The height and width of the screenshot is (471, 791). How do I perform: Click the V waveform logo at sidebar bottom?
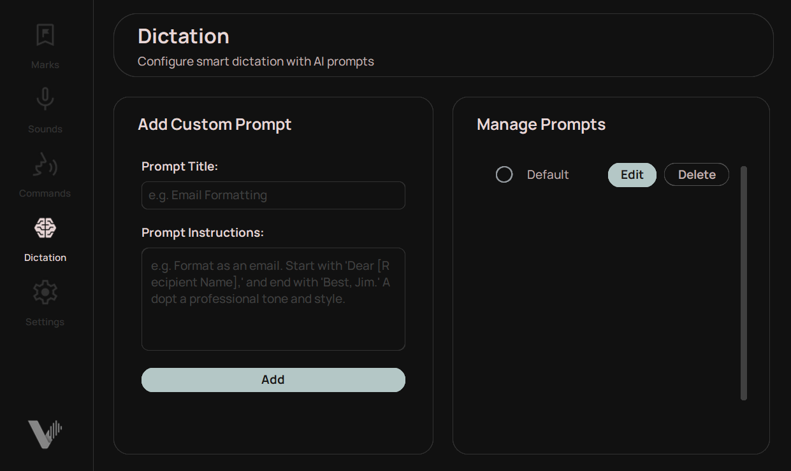[x=45, y=433]
